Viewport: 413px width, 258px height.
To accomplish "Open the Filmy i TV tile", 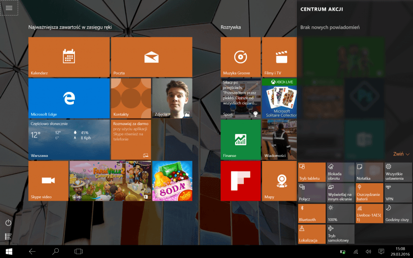I will 279,57.
